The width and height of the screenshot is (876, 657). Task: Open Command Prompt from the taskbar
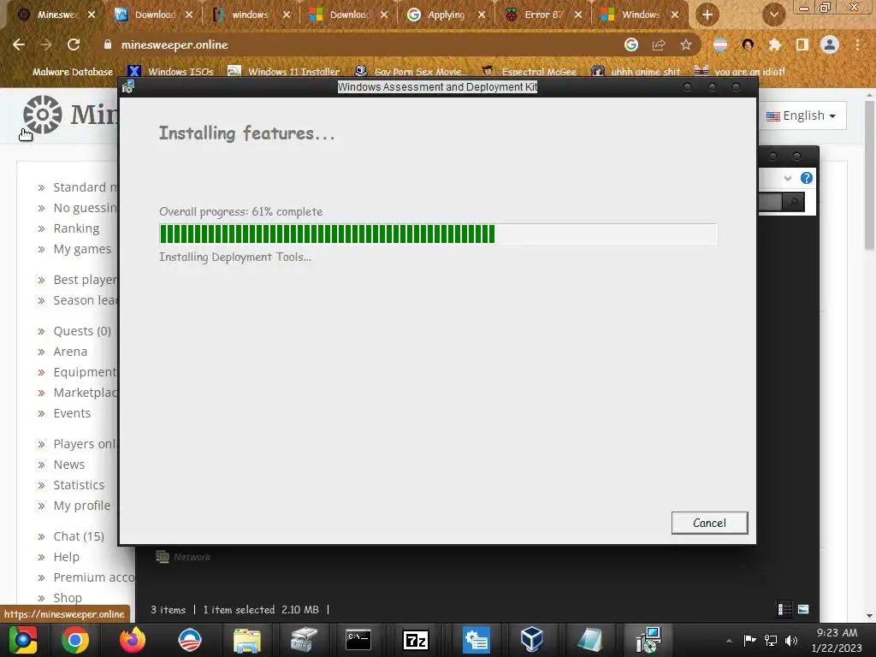click(x=358, y=640)
